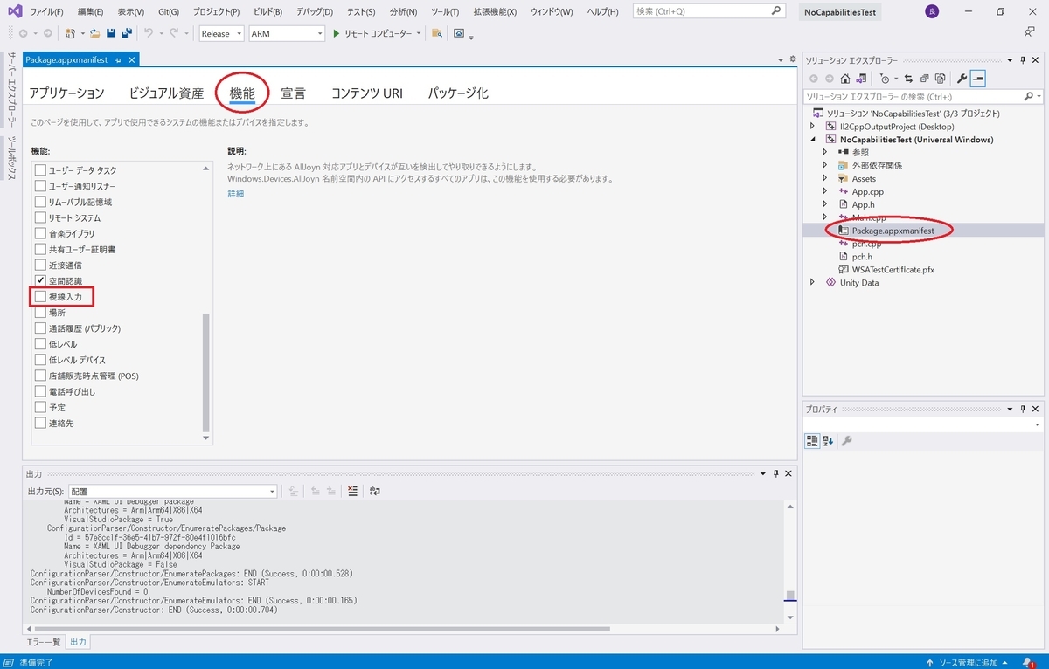The image size is (1049, 669).
Task: Enable the 低レベル デバイス checkbox
Action: click(x=40, y=360)
